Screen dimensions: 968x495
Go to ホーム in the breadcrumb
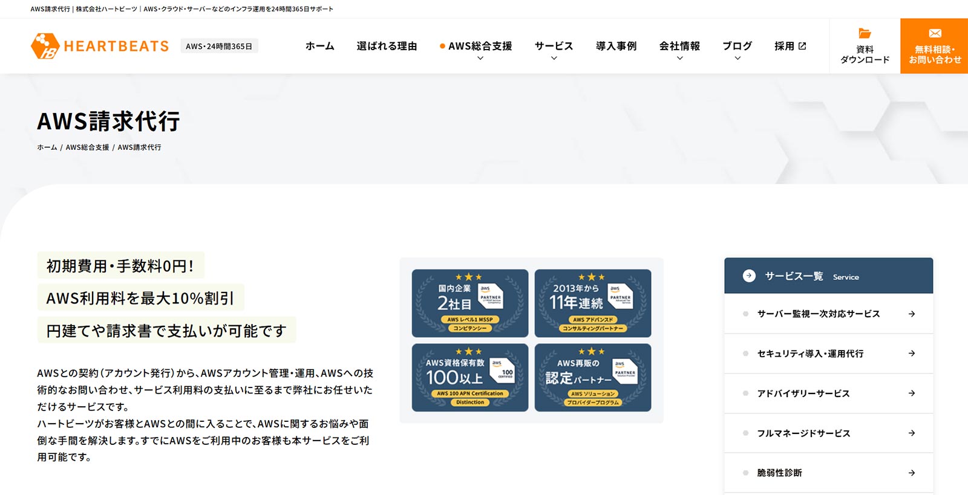point(47,147)
